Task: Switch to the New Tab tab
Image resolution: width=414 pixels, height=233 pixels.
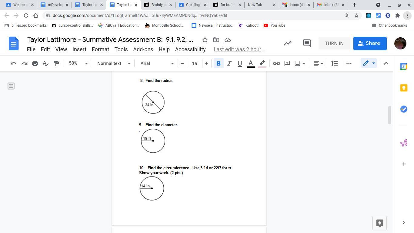Action: [261, 5]
